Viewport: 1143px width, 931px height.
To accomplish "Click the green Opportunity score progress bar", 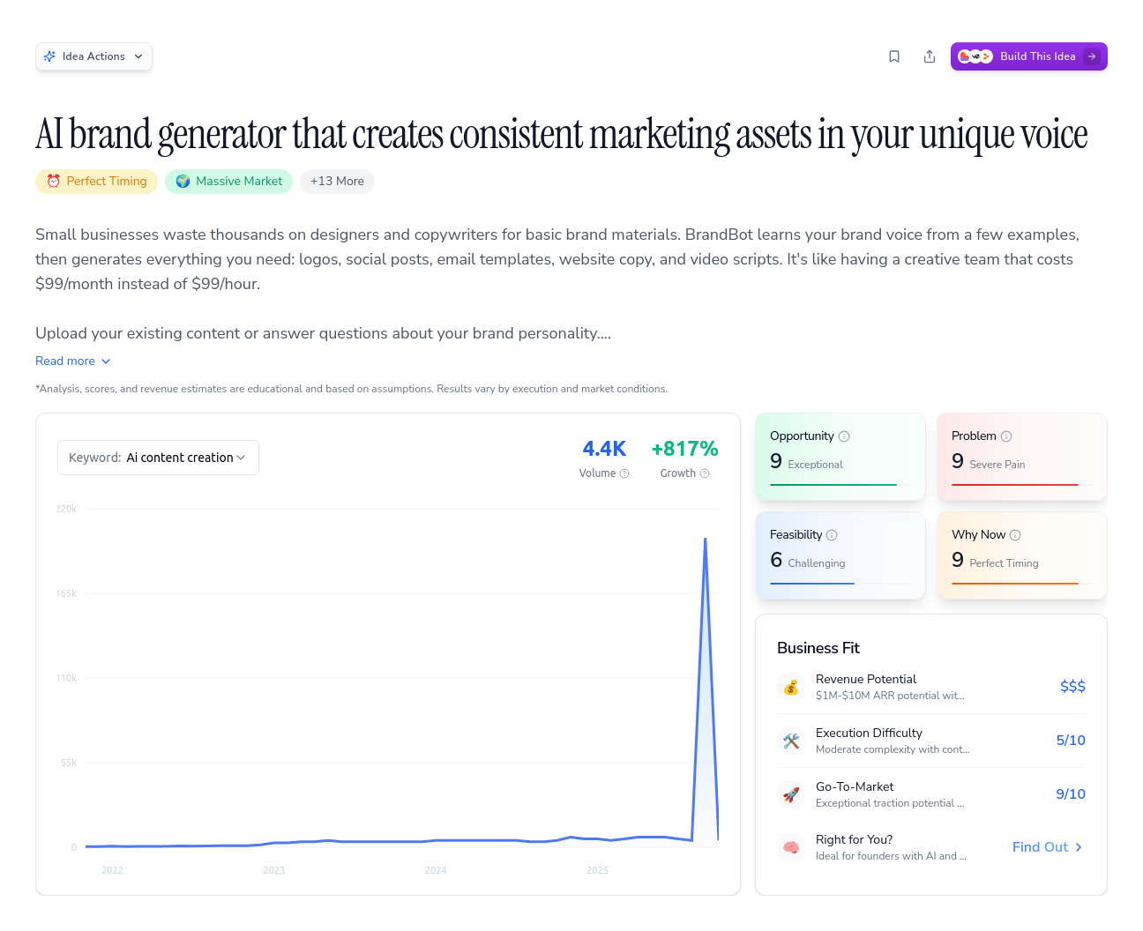I will coord(834,486).
